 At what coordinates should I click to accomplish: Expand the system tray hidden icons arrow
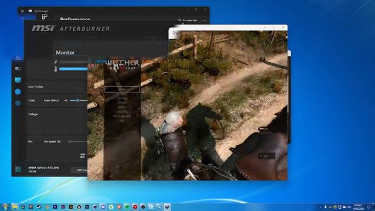[x=321, y=207]
